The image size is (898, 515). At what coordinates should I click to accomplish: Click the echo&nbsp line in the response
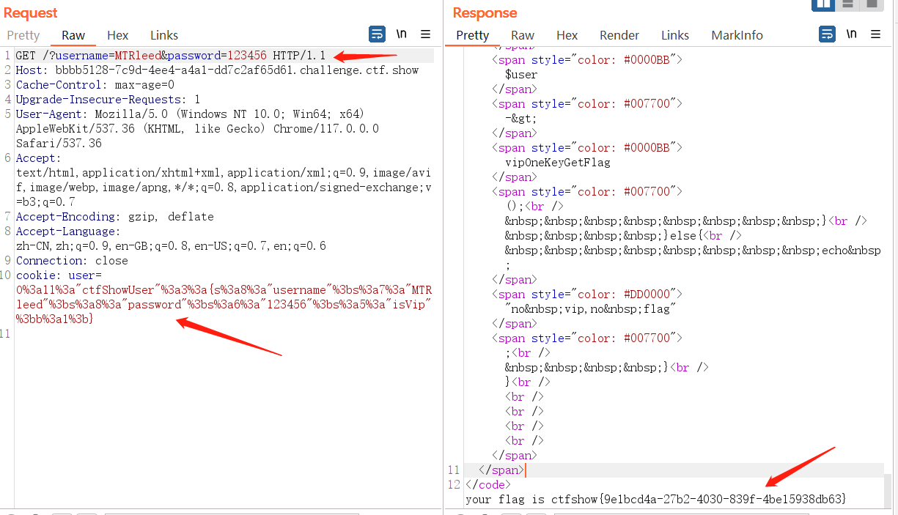point(693,251)
